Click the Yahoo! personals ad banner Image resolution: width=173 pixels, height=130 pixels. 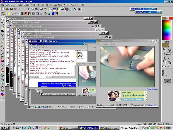[127, 96]
